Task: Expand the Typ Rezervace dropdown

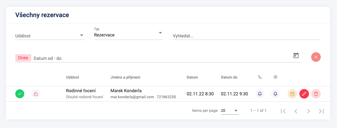Action: click(128, 34)
